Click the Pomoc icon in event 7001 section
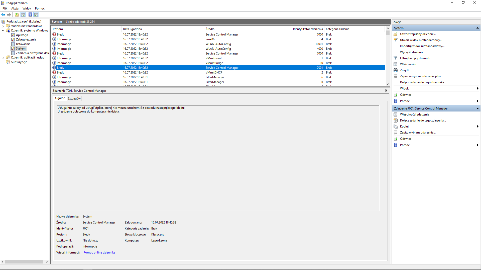 (396, 145)
